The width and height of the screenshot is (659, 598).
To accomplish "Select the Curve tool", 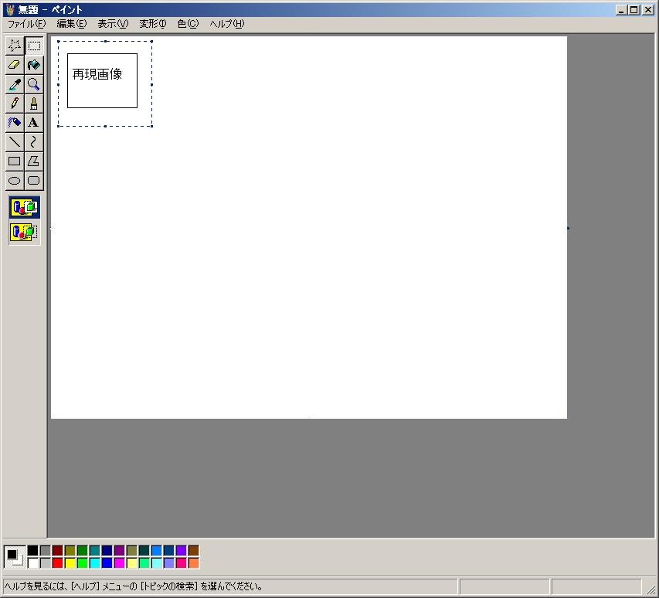I will [34, 142].
